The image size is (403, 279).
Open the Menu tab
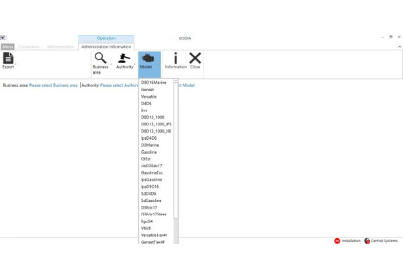[x=7, y=46]
